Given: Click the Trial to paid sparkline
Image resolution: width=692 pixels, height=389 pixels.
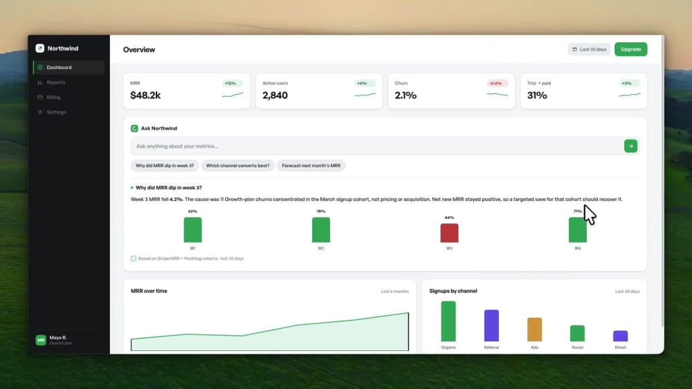Looking at the screenshot, I should pyautogui.click(x=630, y=95).
